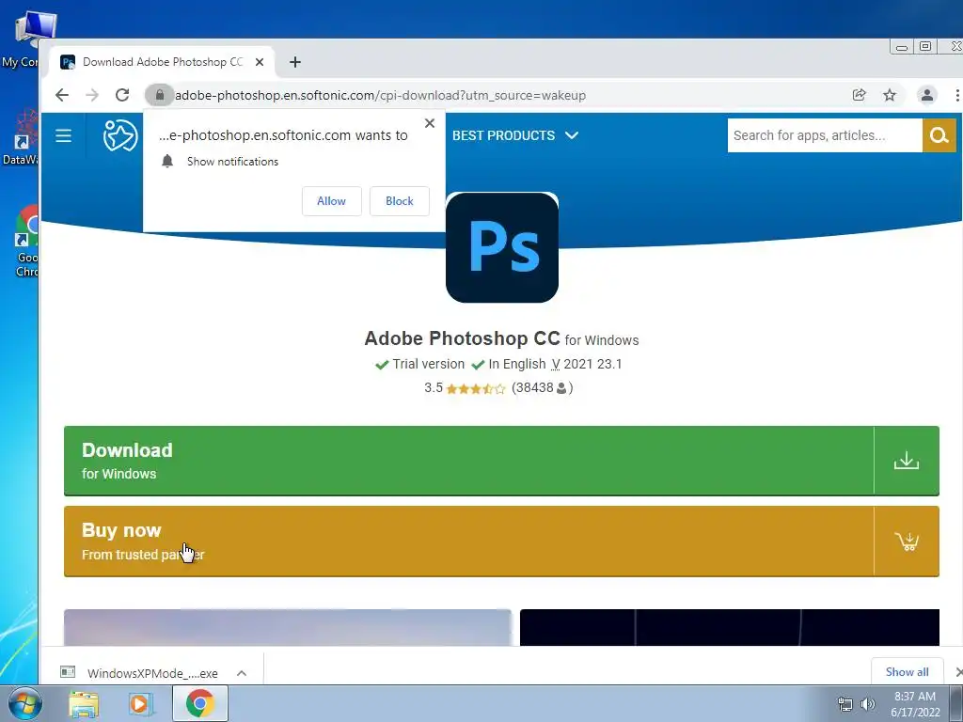Open the Chrome profile avatar
Image resolution: width=963 pixels, height=722 pixels.
[x=926, y=95]
